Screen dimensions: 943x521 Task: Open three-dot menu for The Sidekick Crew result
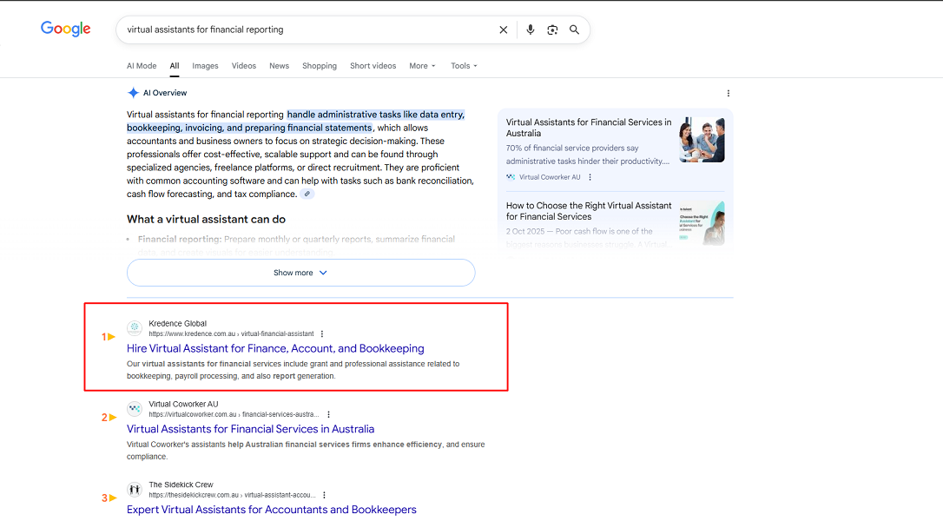324,495
